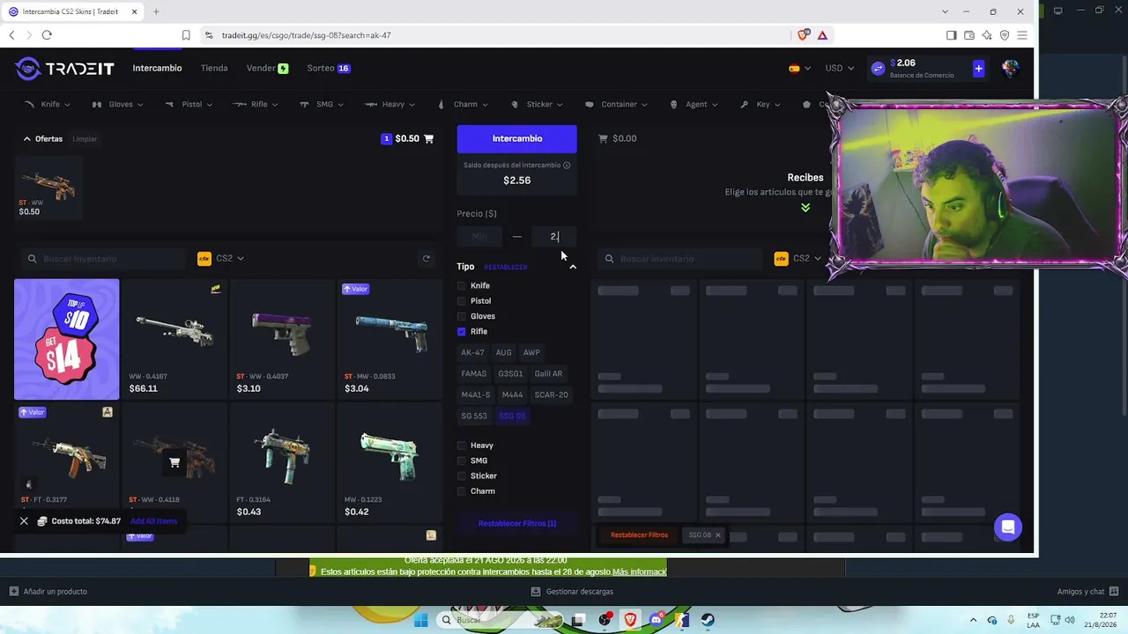Click the balance info icon
The height and width of the screenshot is (634, 1128).
pos(567,165)
